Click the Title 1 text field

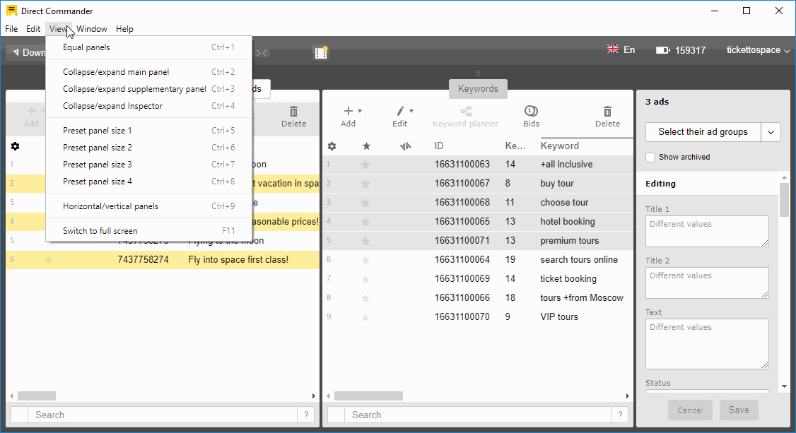(x=707, y=231)
